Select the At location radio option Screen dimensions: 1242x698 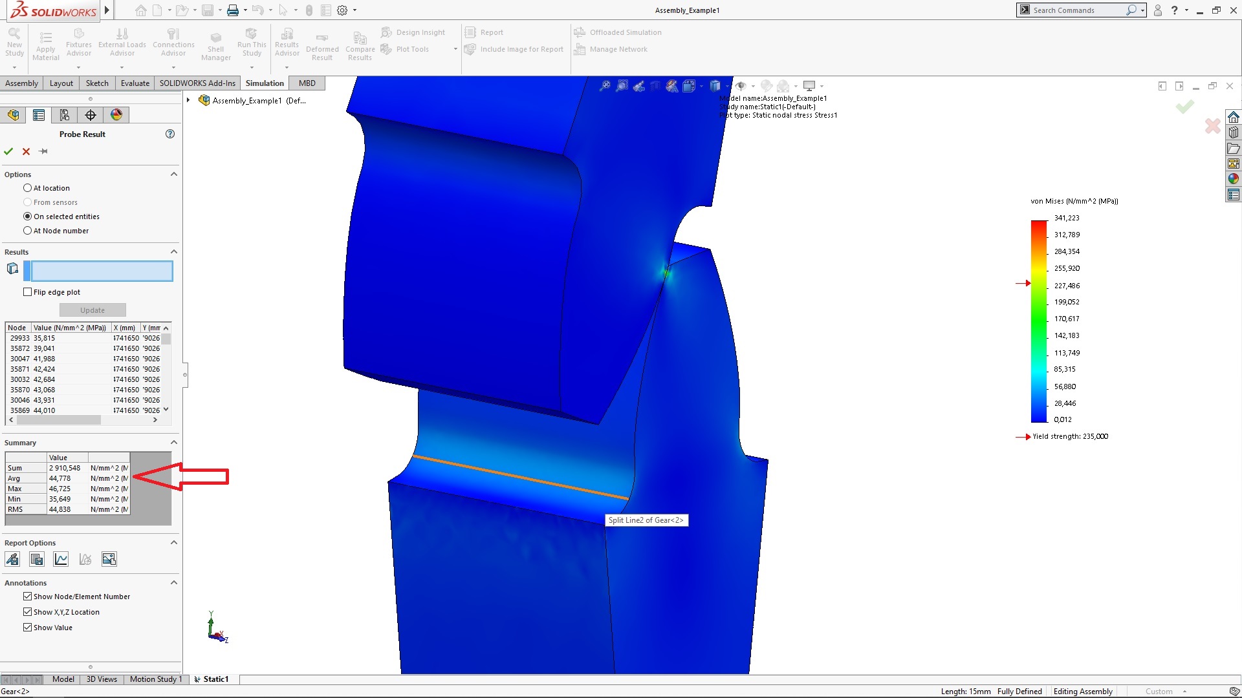27,188
